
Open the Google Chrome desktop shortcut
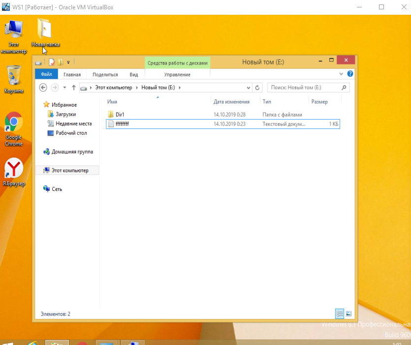(14, 123)
